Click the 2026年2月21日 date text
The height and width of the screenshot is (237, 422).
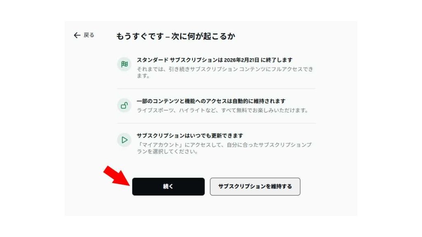coord(241,60)
